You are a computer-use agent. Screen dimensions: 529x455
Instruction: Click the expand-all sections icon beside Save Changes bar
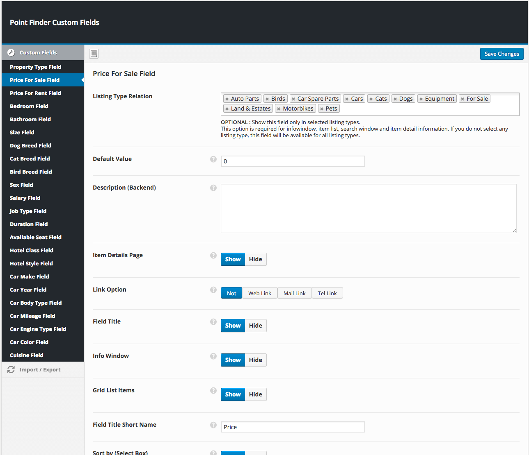pyautogui.click(x=94, y=54)
